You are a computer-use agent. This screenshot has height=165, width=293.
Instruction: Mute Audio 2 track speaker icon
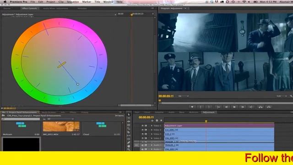click(x=142, y=149)
